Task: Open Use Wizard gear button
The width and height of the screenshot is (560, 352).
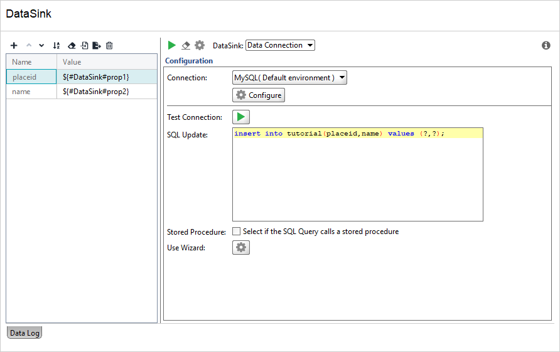Action: pos(241,247)
